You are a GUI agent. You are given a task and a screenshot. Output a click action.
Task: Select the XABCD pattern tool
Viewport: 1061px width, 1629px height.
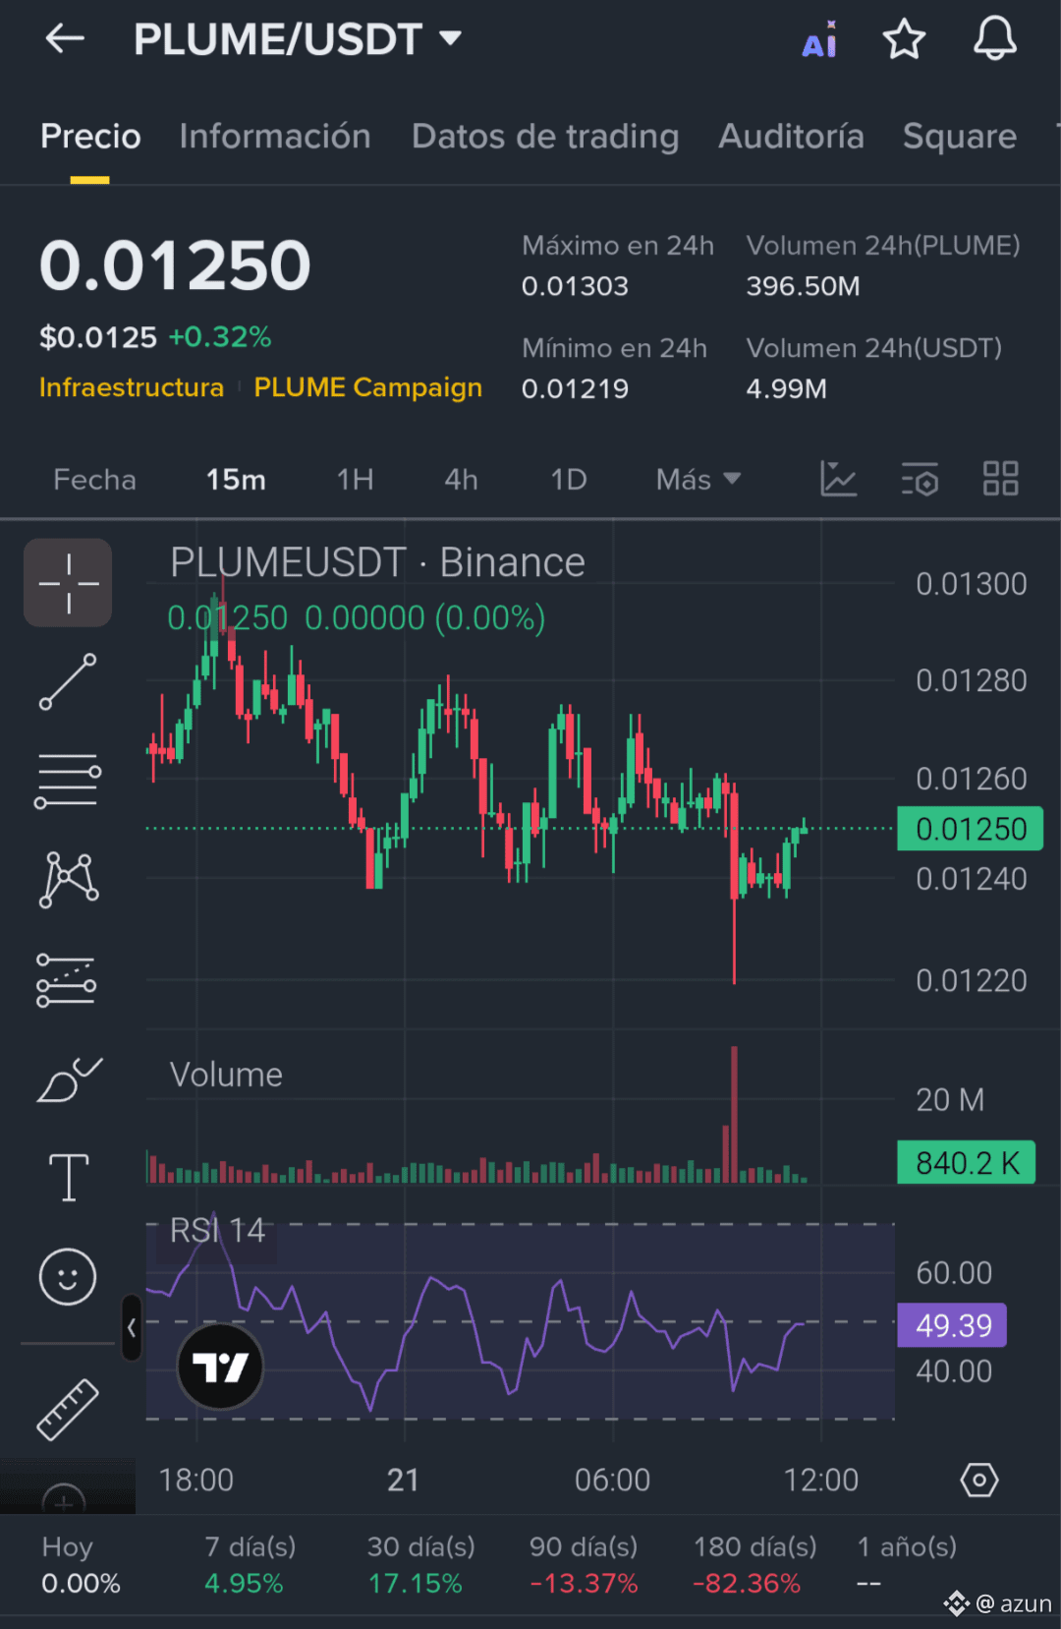[x=68, y=880]
